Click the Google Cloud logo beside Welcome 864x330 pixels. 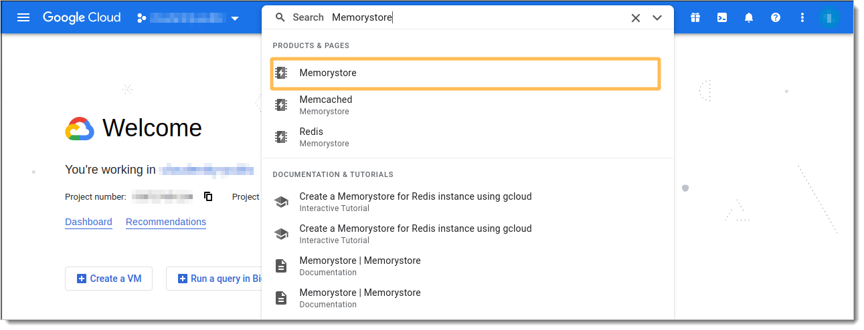tap(80, 128)
